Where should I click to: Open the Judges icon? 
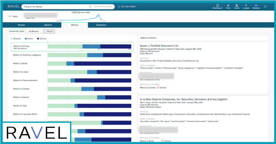246,5
